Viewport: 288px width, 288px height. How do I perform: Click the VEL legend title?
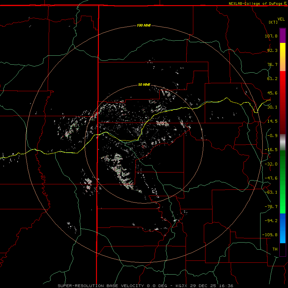tap(281, 19)
